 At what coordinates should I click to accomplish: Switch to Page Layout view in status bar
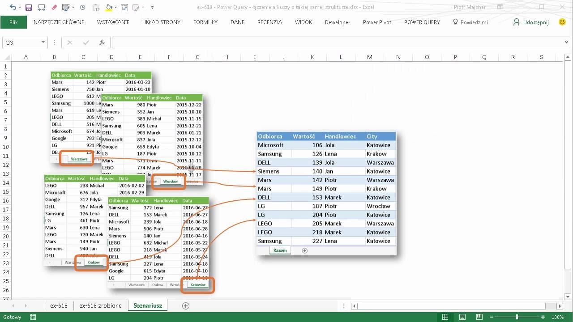463,317
